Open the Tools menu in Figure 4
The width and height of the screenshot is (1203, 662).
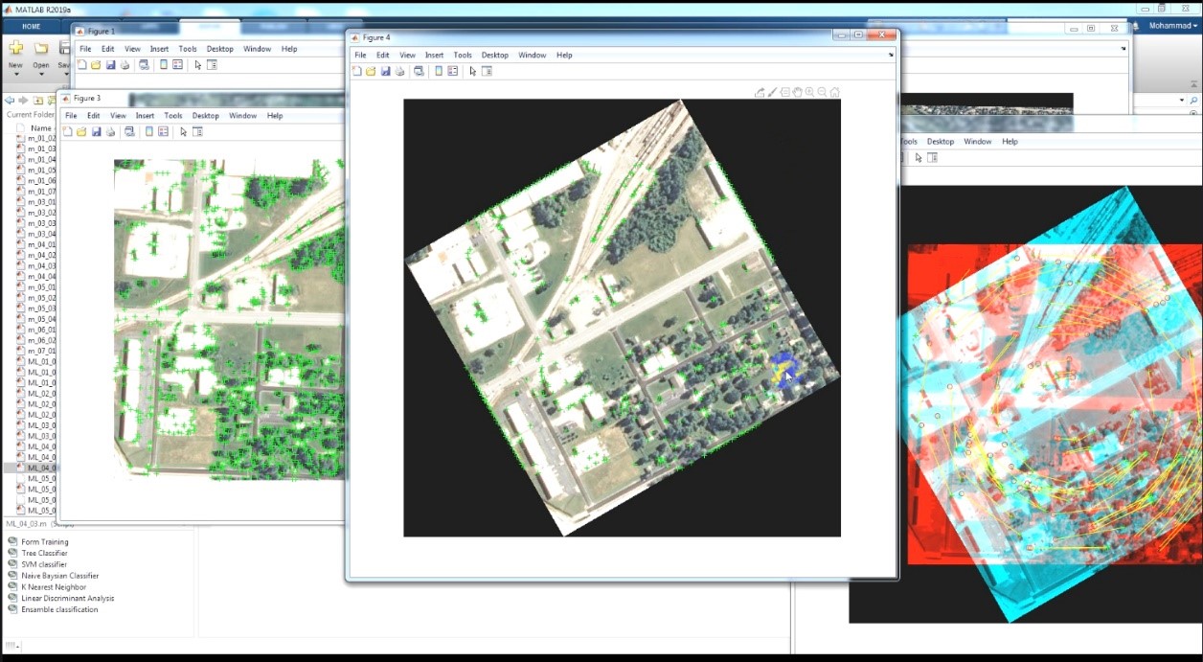[x=463, y=55]
